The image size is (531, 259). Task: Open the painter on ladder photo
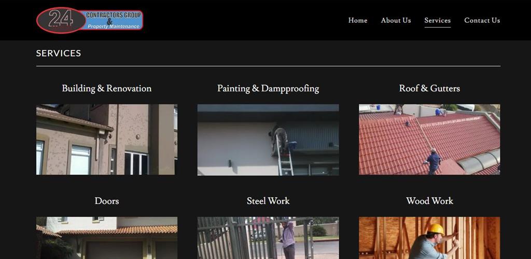click(x=268, y=140)
